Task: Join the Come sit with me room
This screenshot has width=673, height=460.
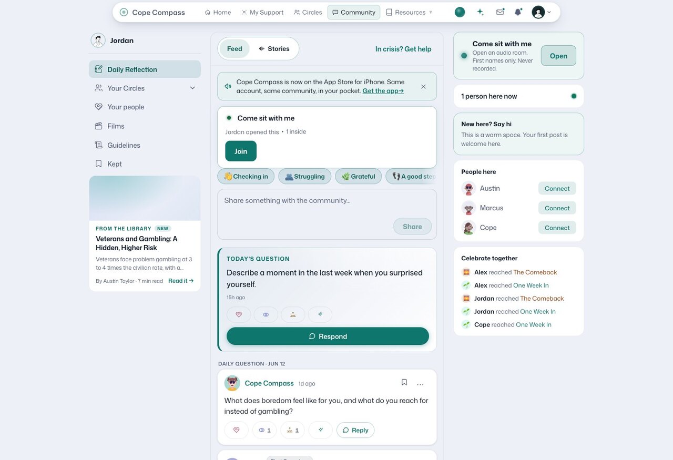Action: (241, 151)
